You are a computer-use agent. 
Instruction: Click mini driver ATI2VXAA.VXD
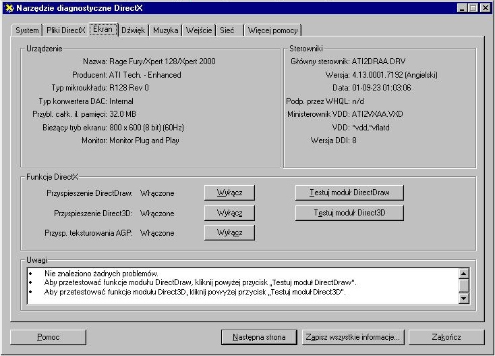(377, 114)
